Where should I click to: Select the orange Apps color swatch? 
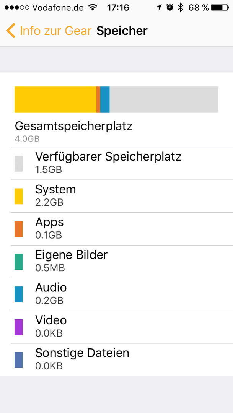point(18,229)
